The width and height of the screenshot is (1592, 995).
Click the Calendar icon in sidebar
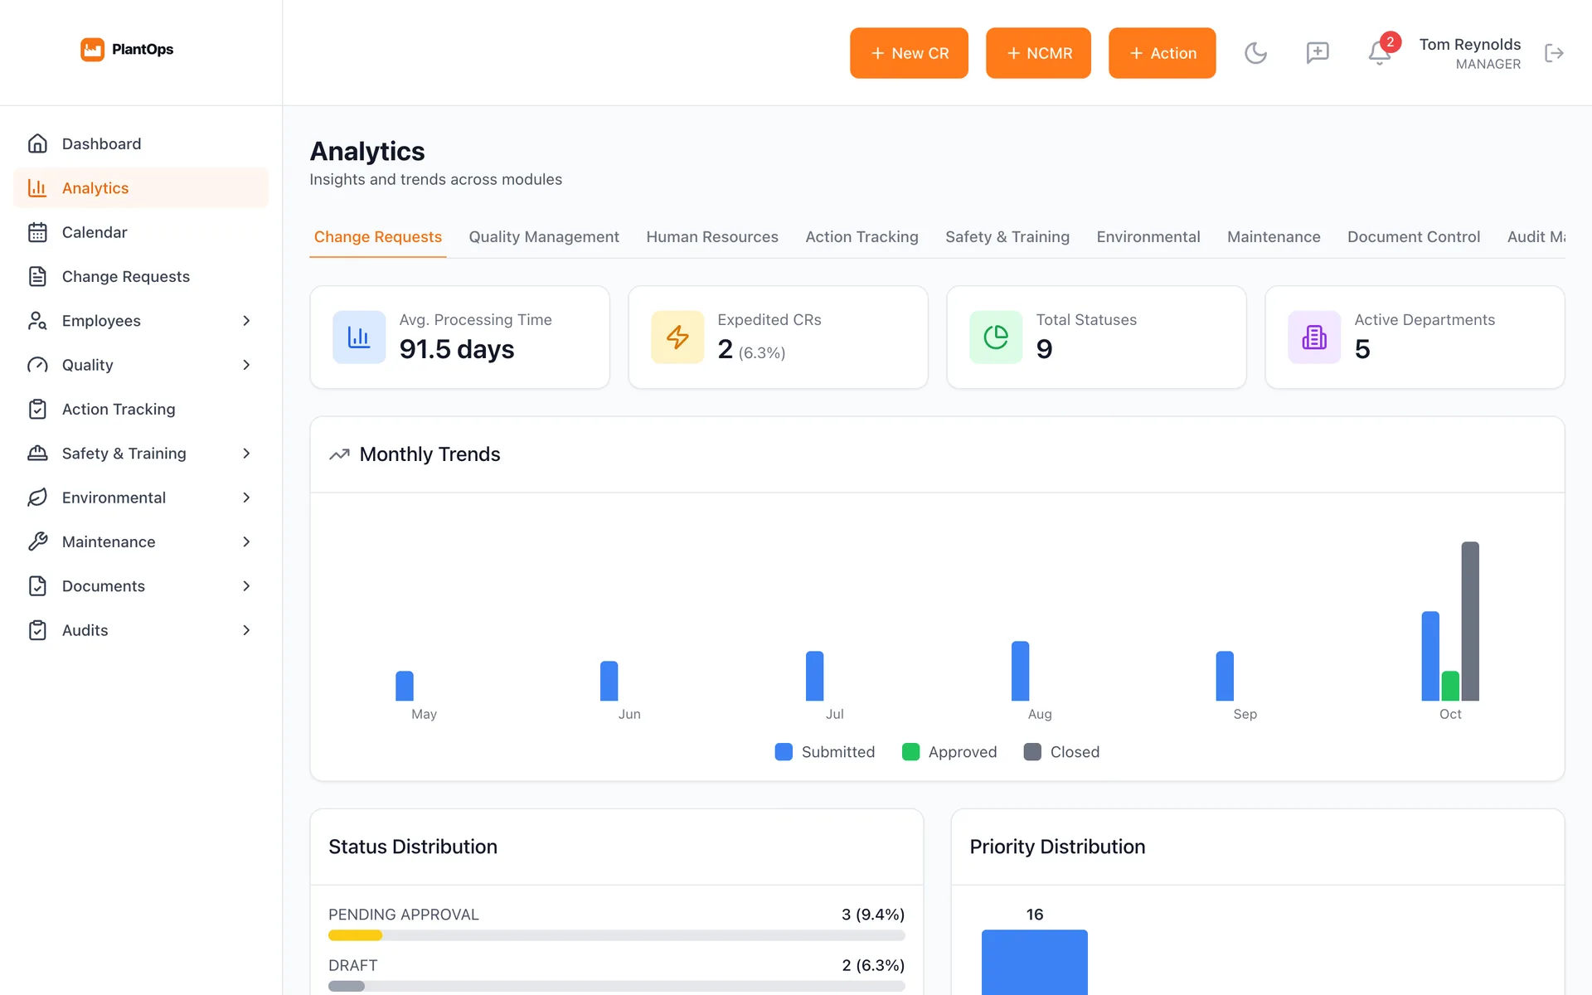[x=37, y=232]
